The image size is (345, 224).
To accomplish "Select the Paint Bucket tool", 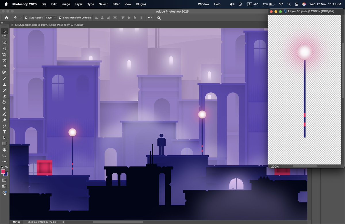I will point(4,102).
